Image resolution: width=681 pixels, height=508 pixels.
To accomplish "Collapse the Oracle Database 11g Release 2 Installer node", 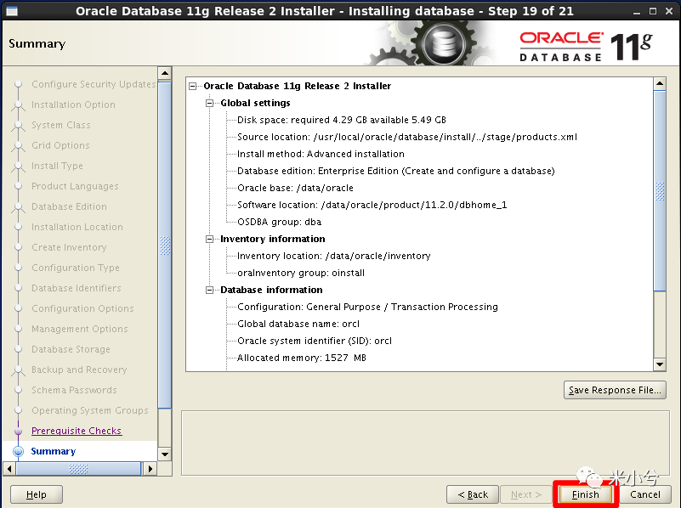I will pos(193,87).
